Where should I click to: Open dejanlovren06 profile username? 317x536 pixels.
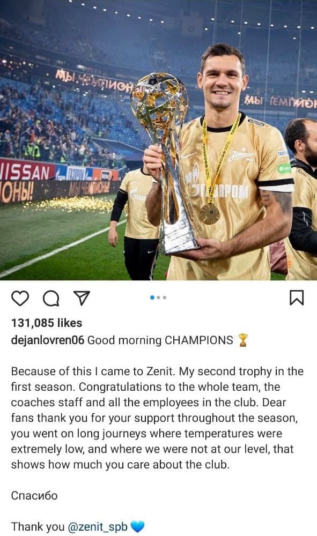(x=48, y=340)
